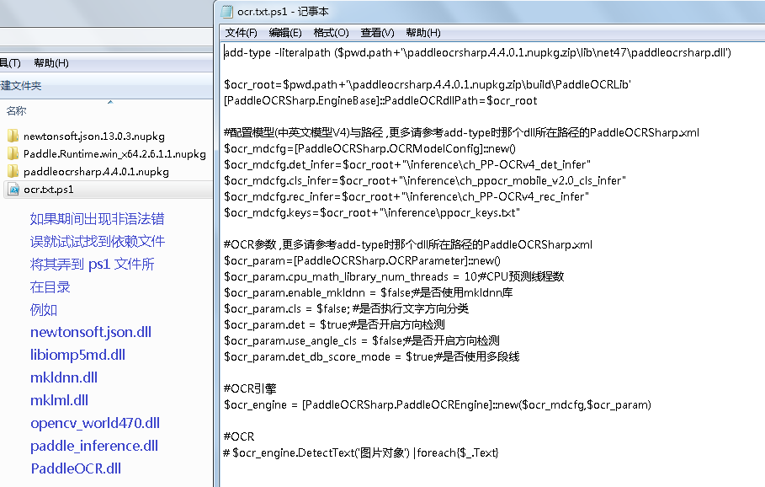Click the blue text mklml.dll
This screenshot has width=765, height=487.
click(x=59, y=400)
